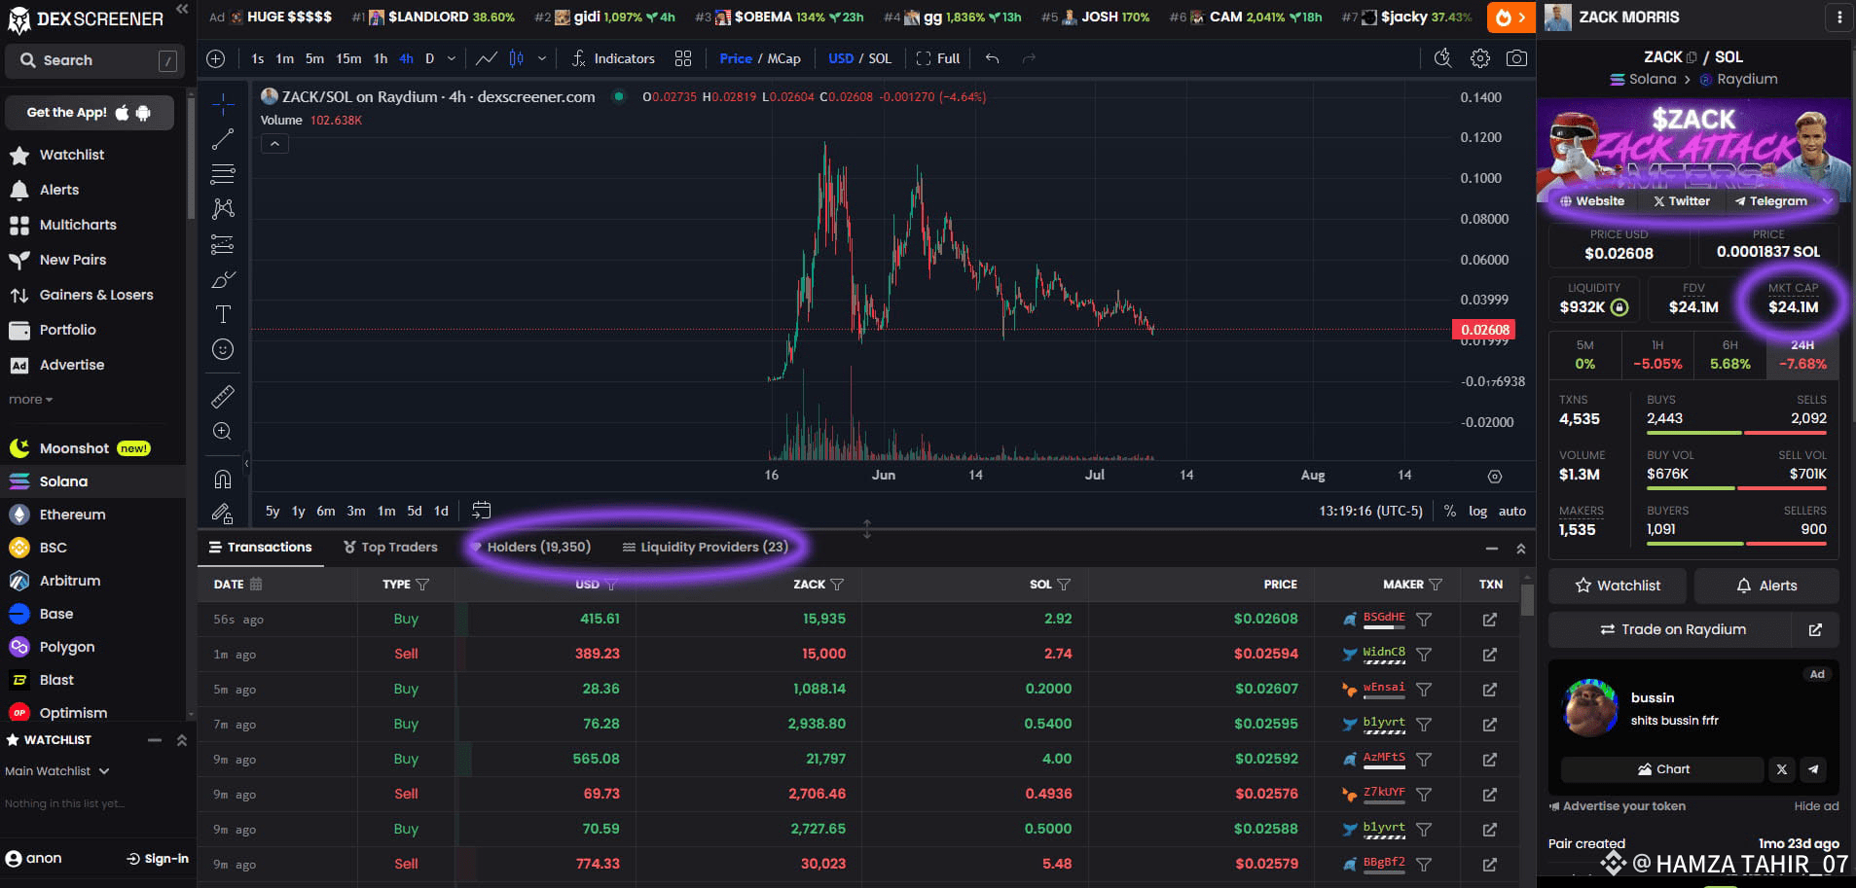Viewport: 1856px width, 888px height.
Task: Open the forecasting and measurement tools
Action: 223,244
